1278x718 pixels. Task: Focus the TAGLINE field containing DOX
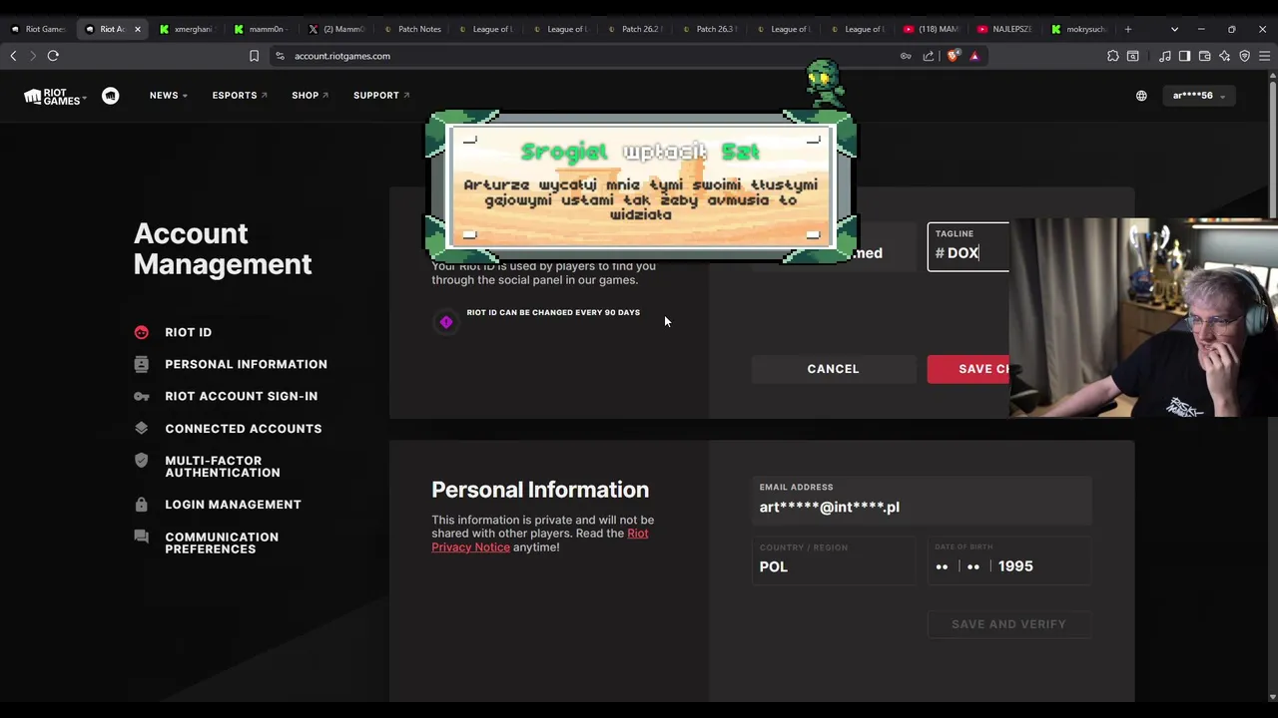coord(968,246)
